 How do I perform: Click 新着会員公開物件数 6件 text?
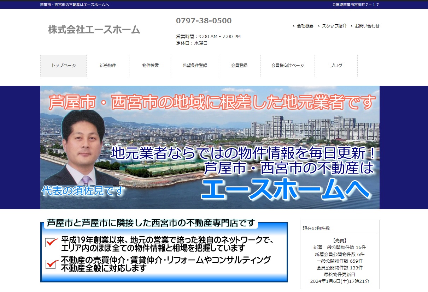click(x=340, y=254)
